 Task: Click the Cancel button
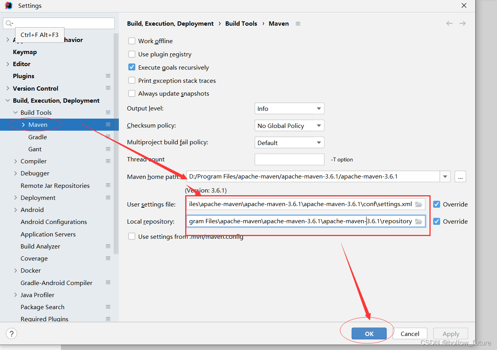(410, 334)
